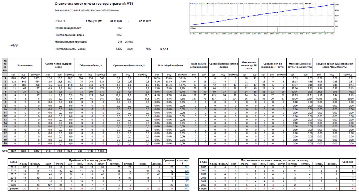Click the 'Средняя прибыль сетки, $' header
The height and width of the screenshot is (193, 359).
coord(129,66)
